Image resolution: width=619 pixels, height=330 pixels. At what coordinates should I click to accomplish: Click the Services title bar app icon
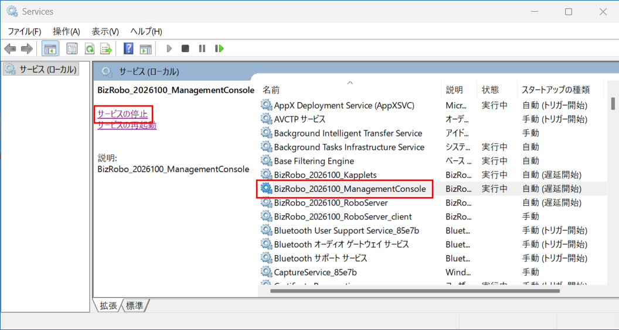(x=12, y=12)
